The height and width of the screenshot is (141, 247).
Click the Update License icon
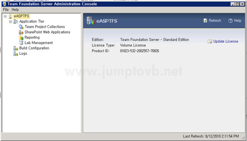210,42
